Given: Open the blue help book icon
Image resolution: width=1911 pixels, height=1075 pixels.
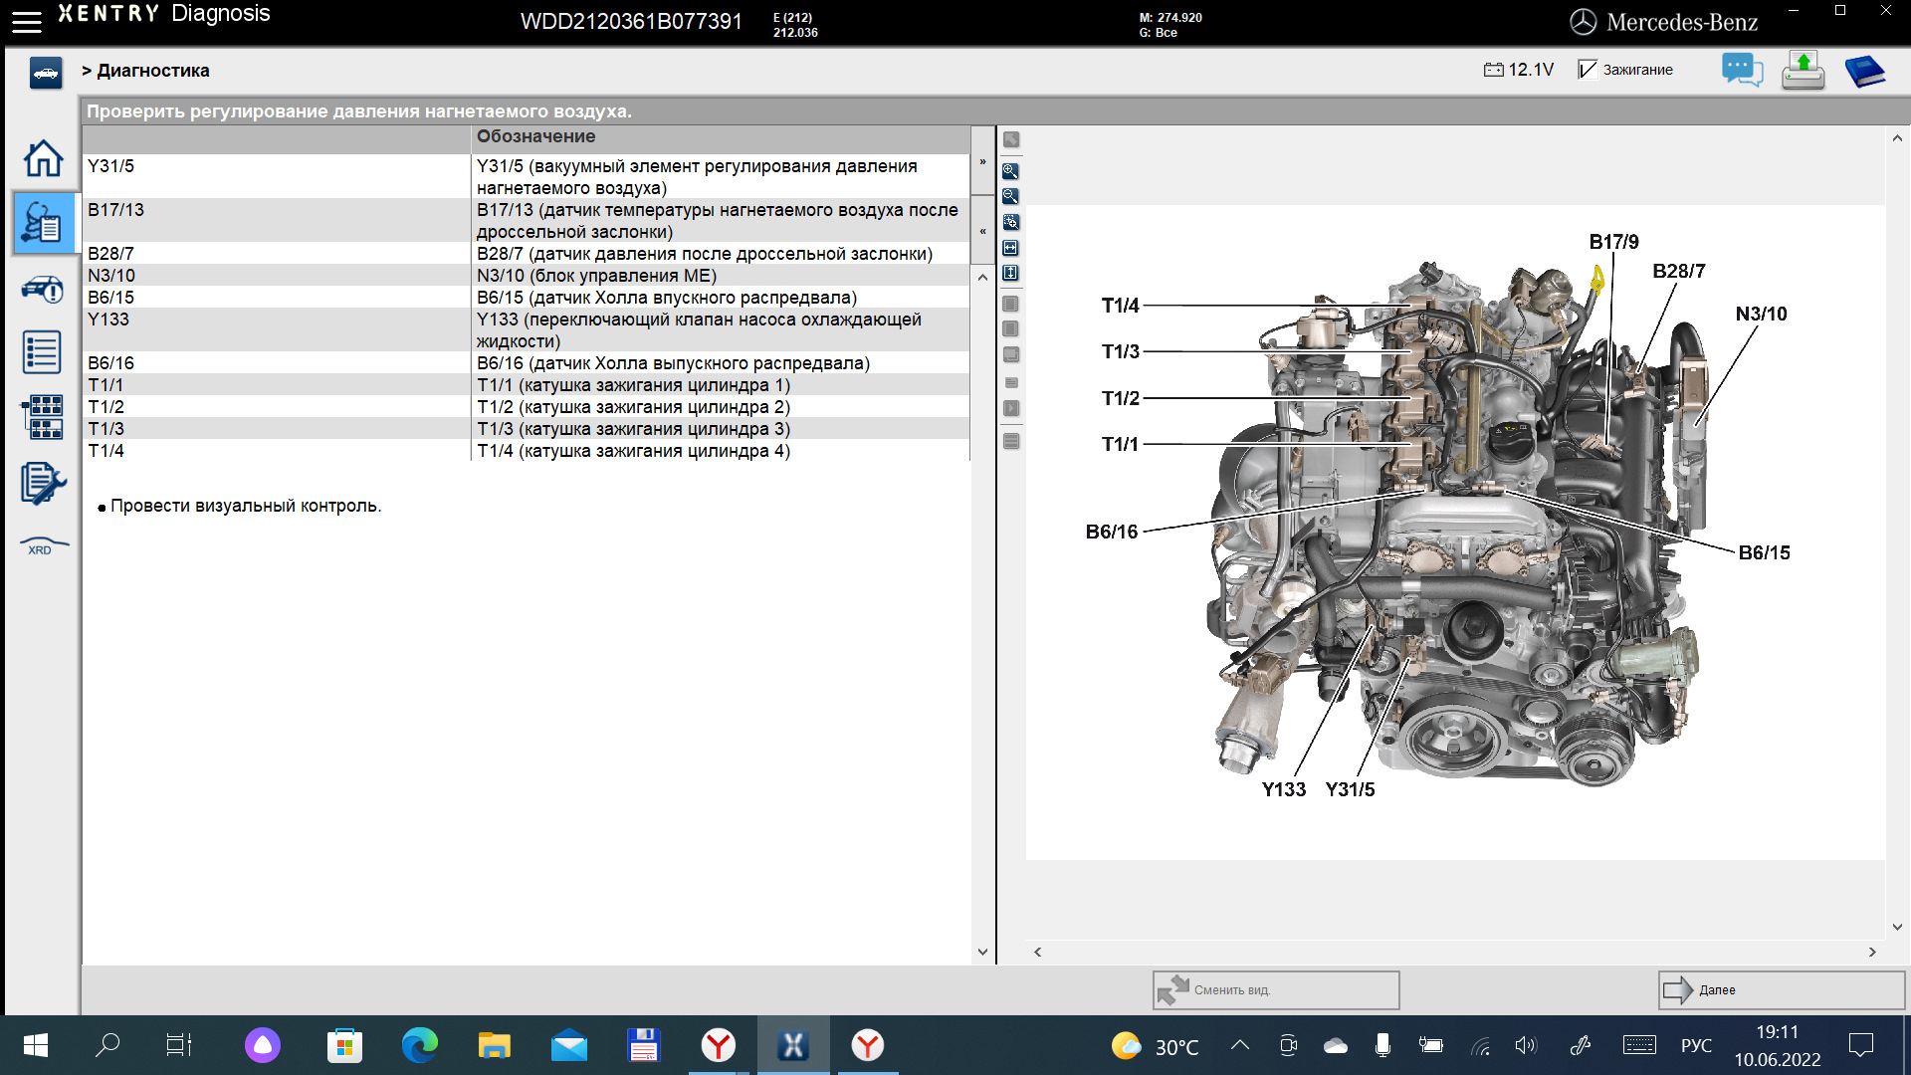Looking at the screenshot, I should tap(1864, 71).
